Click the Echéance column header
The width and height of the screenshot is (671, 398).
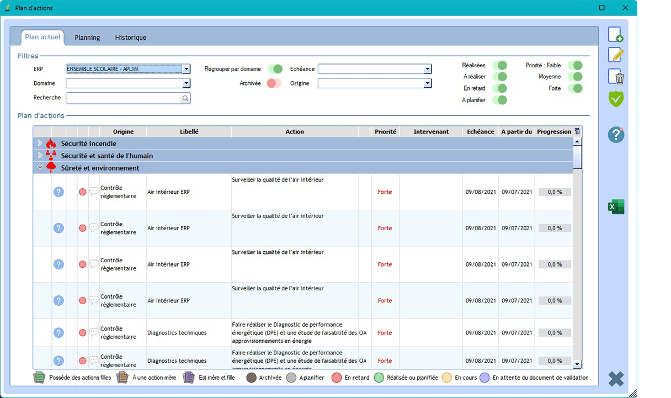tap(480, 132)
